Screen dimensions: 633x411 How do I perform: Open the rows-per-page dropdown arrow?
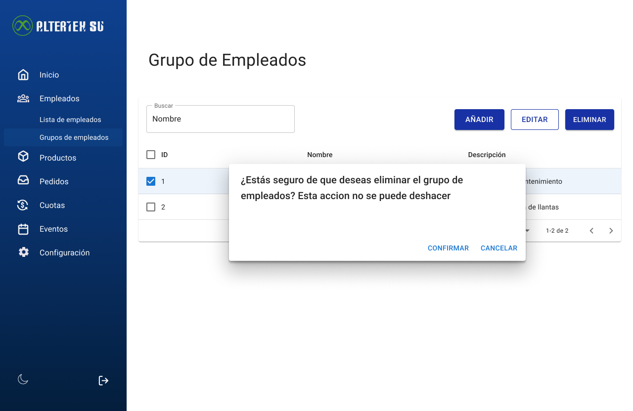coord(527,231)
